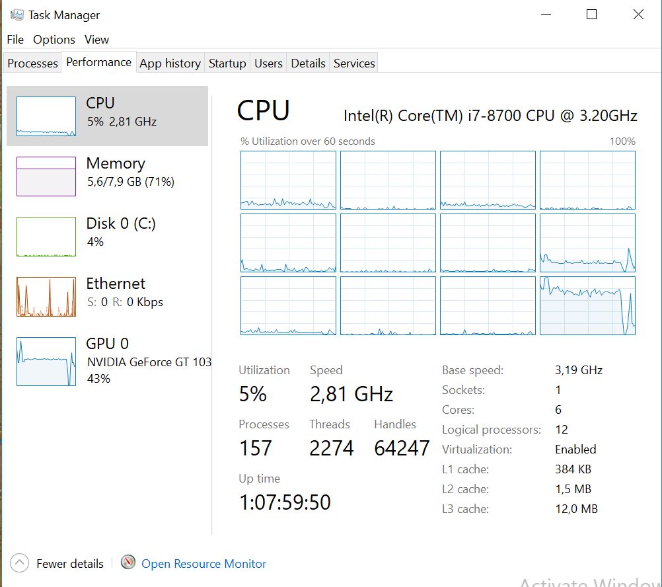Maximize the Task Manager window
The image size is (662, 587).
[x=591, y=15]
